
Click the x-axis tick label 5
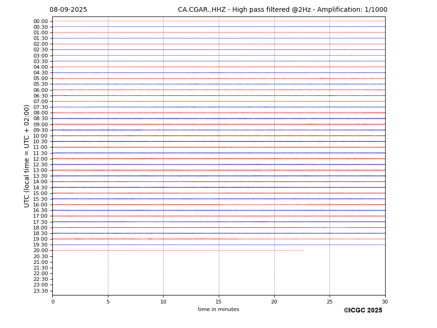point(108,302)
